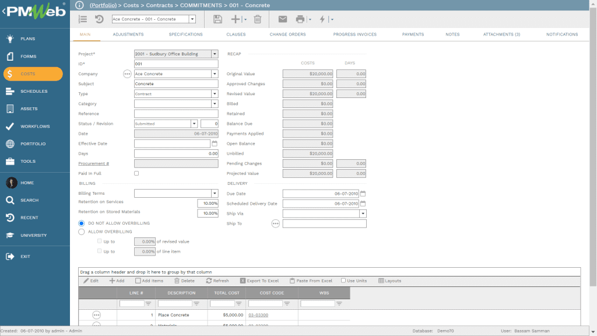597x336 pixels.
Task: Expand the Status dropdown showing Submitted
Action: pyautogui.click(x=194, y=124)
